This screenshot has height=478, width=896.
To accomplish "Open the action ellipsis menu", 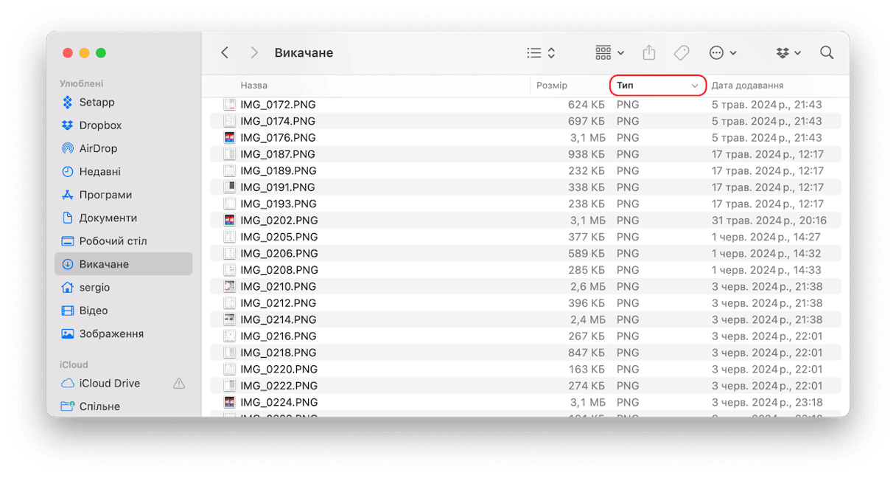I will tap(722, 52).
